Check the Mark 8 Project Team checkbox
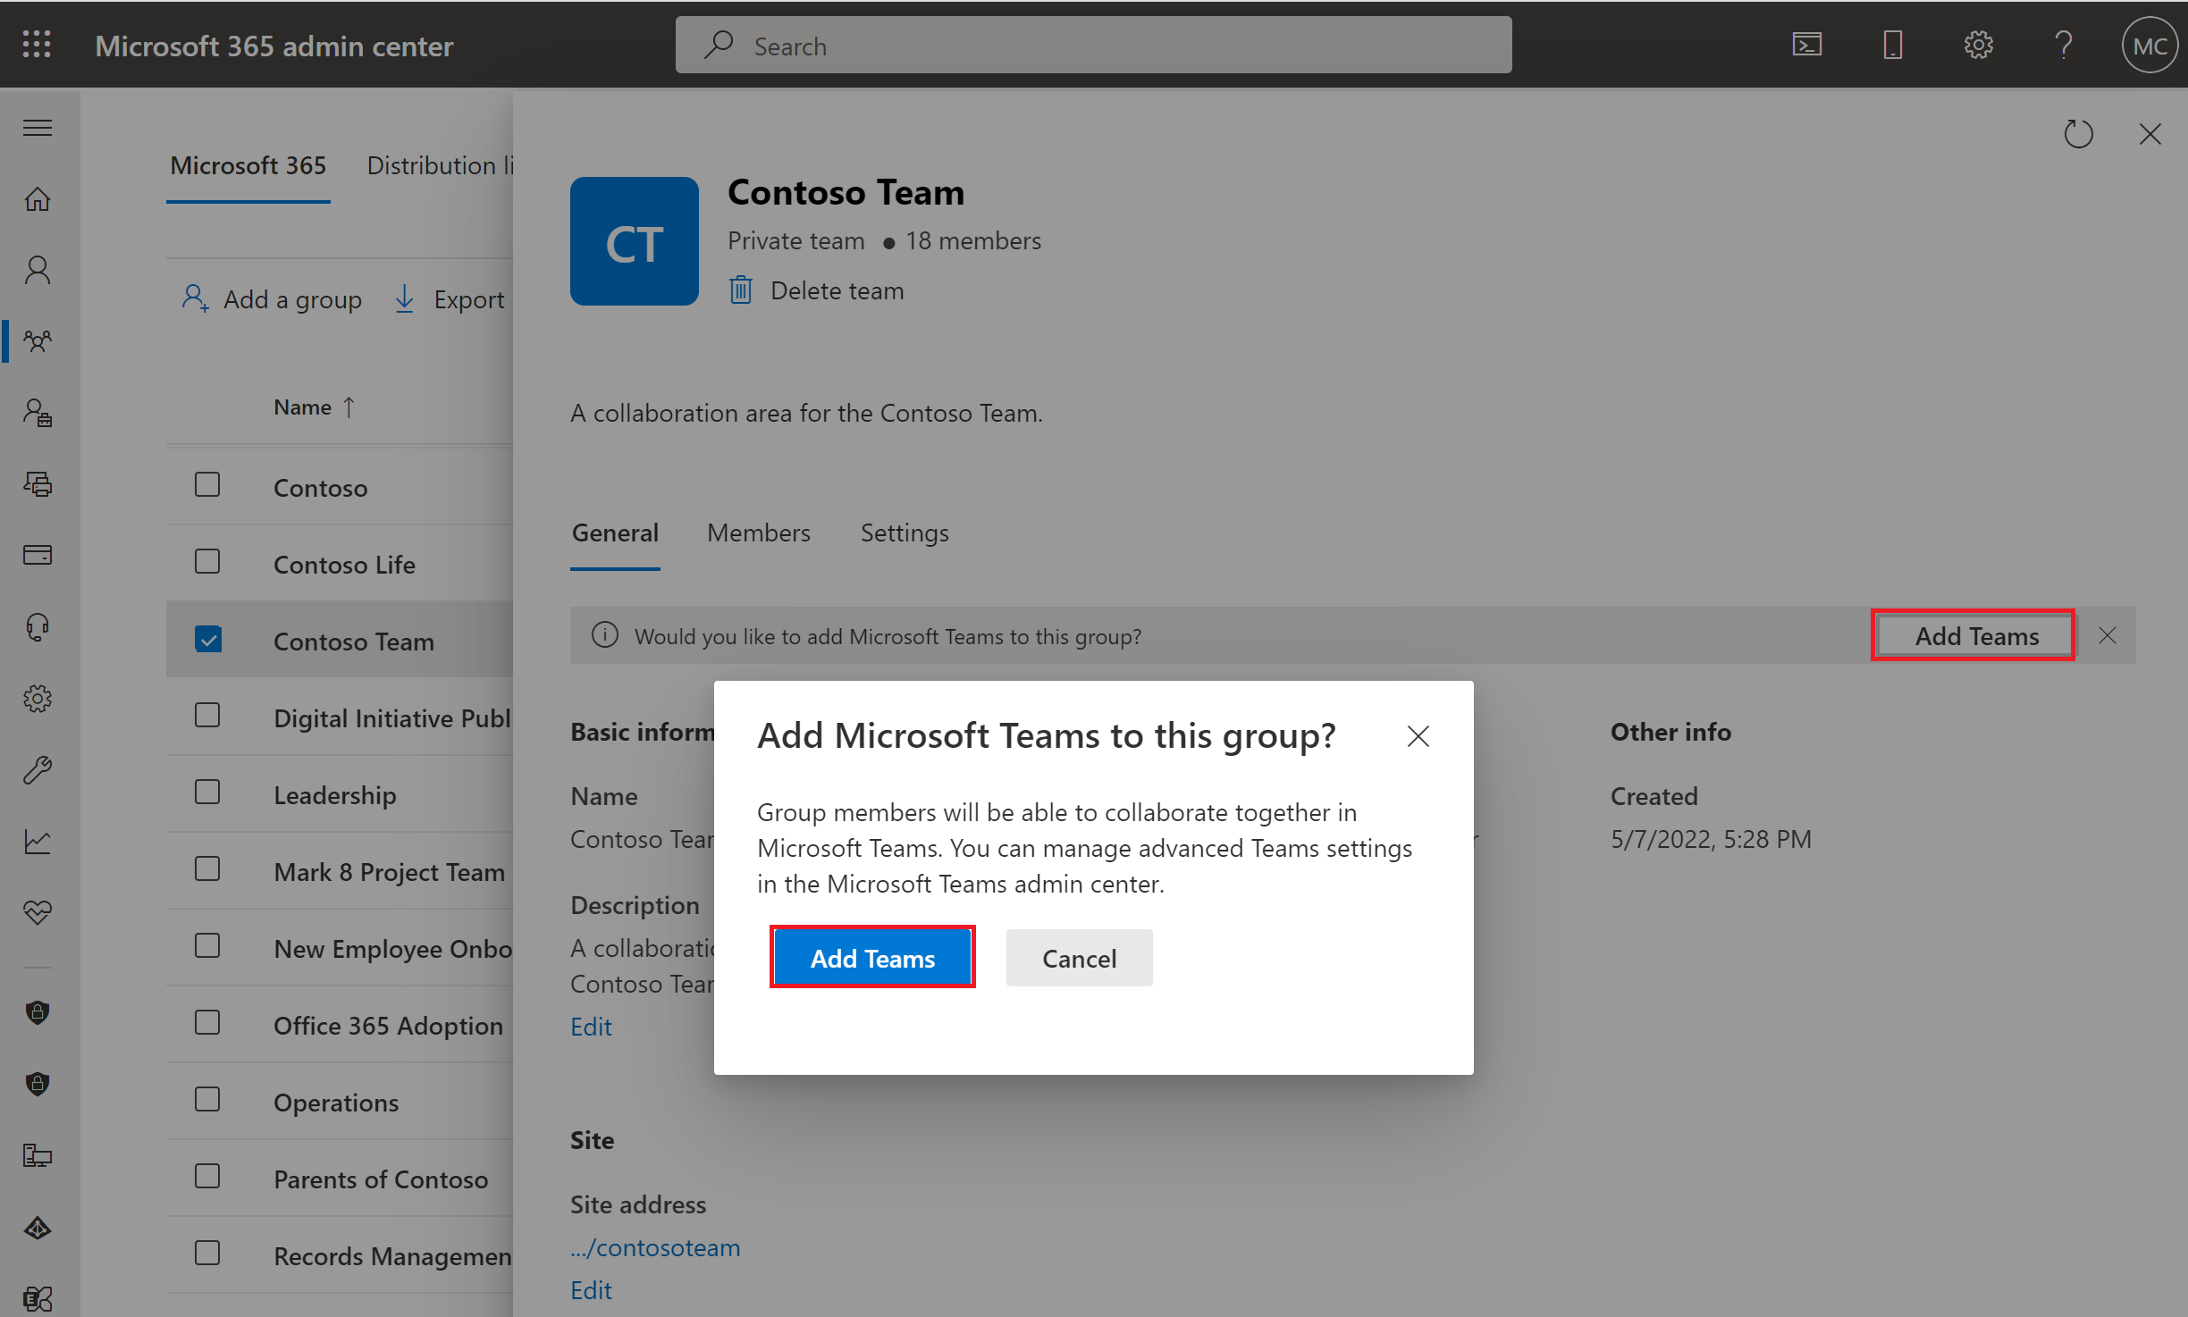The image size is (2188, 1317). click(207, 869)
